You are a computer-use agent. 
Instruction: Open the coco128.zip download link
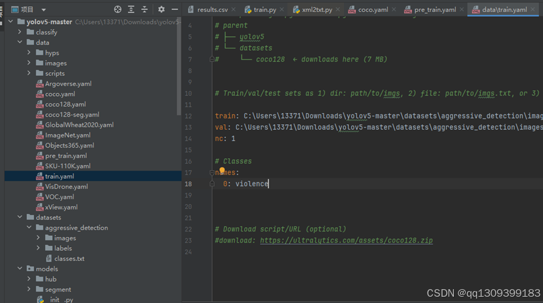347,240
